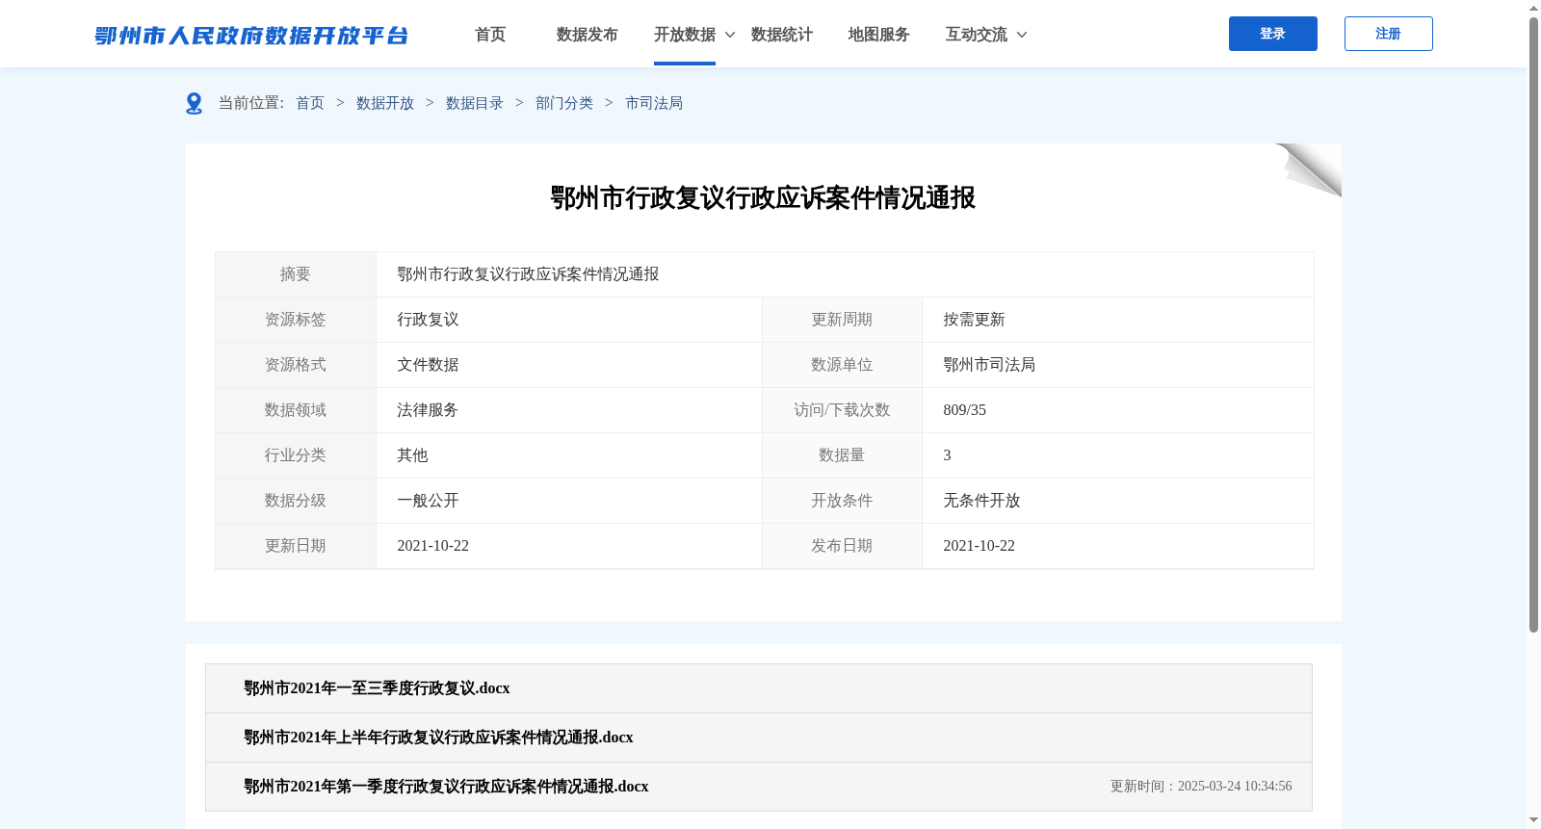Image resolution: width=1541 pixels, height=829 pixels.
Task: Follow the breadcrumb link 市司法局
Action: 654,103
